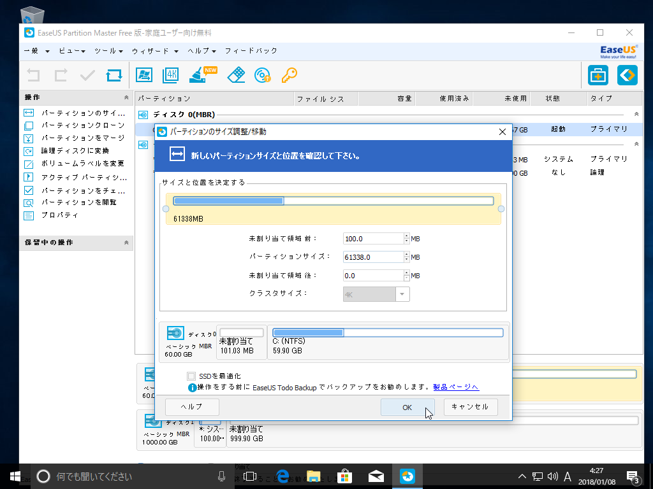This screenshot has height=489, width=653.
Task: Click the partition size bar in yellow area
Action: click(x=333, y=201)
